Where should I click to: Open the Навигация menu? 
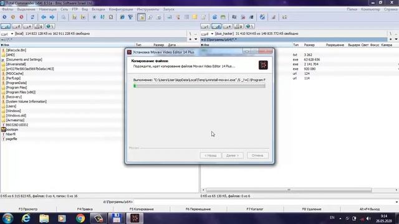coord(48,9)
